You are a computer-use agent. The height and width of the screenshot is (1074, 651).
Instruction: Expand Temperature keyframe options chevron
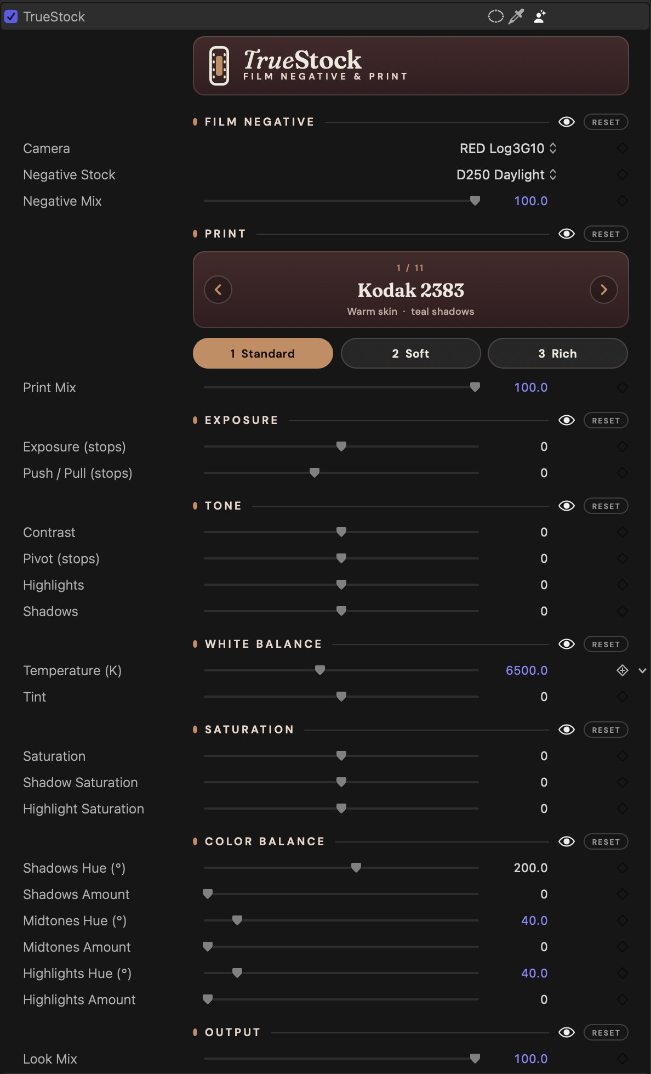coord(642,670)
